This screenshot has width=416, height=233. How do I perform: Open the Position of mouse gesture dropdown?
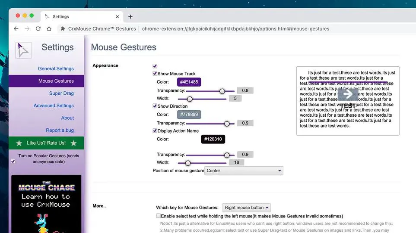[244, 171]
